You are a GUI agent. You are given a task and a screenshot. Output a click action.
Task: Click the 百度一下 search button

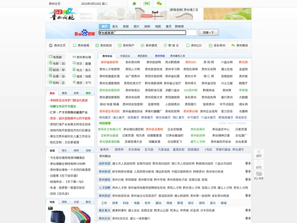tap(209, 33)
